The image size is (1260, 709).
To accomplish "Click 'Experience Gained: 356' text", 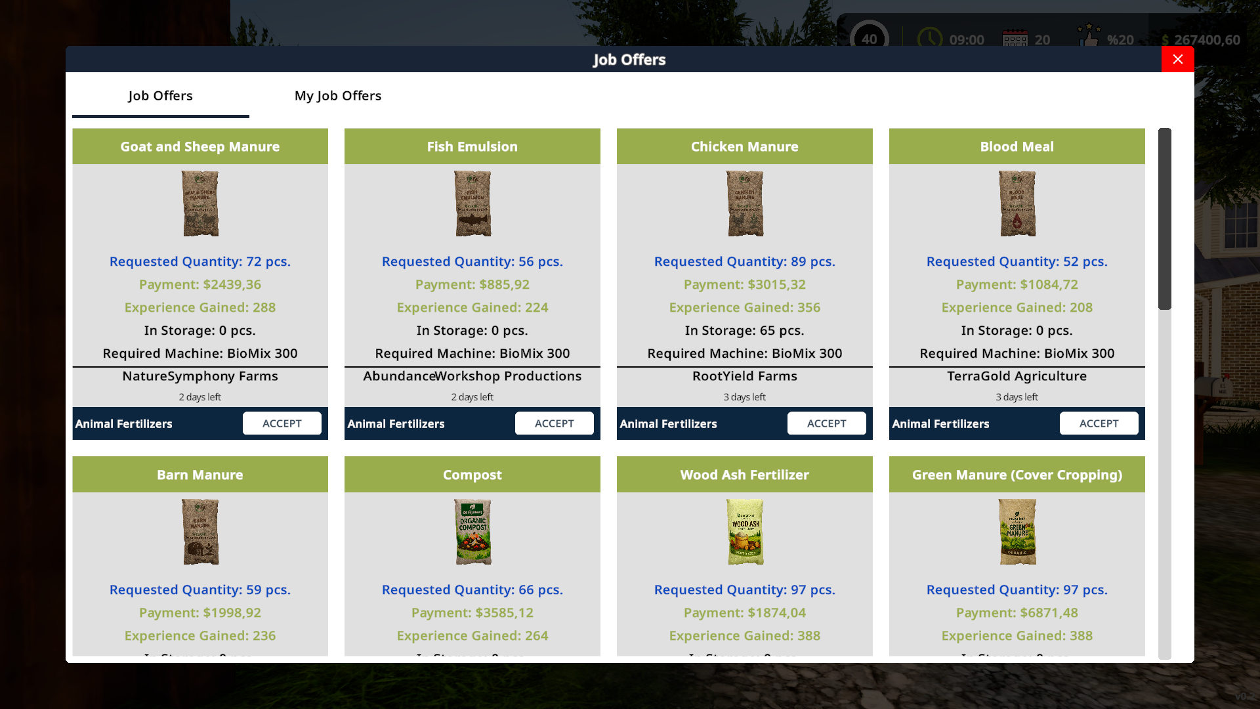I will pos(745,307).
